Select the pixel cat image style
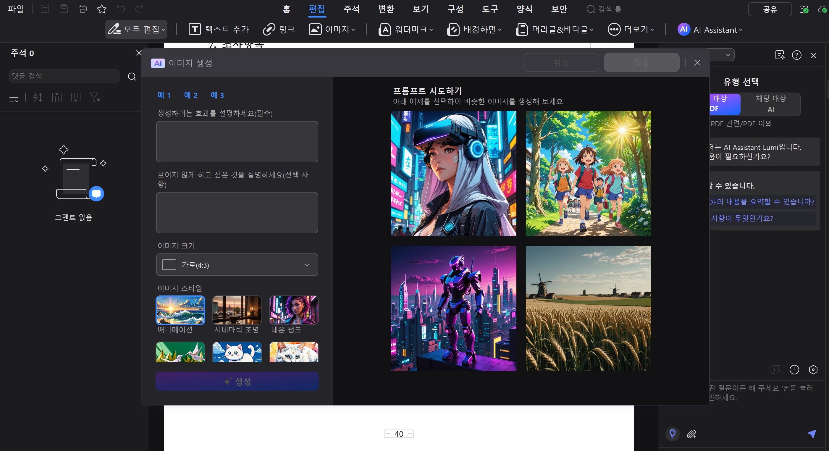 click(237, 352)
